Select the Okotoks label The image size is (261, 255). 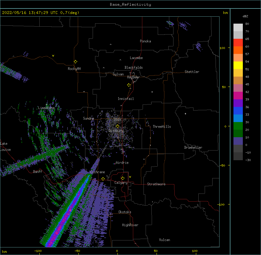point(125,212)
